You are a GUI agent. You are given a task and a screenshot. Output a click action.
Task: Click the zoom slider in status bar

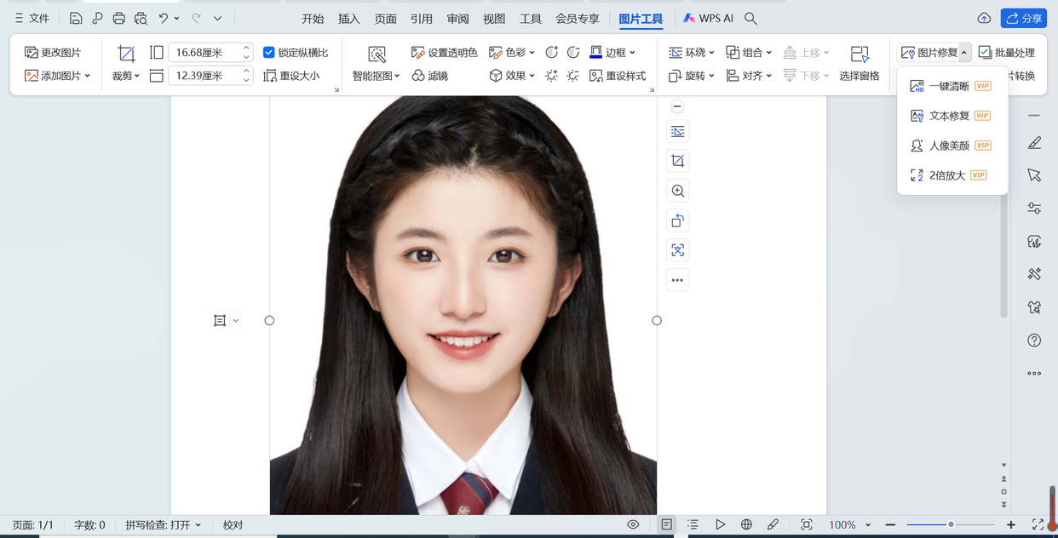coord(951,524)
